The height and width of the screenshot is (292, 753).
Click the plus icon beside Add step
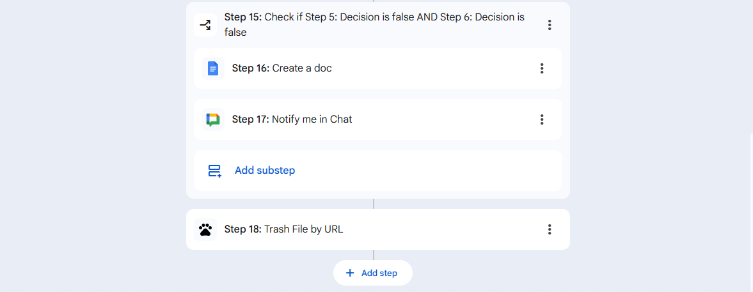[x=350, y=273]
